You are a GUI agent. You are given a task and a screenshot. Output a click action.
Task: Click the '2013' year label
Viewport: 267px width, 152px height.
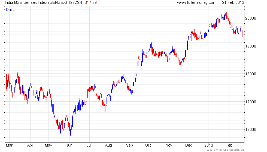[209, 145]
